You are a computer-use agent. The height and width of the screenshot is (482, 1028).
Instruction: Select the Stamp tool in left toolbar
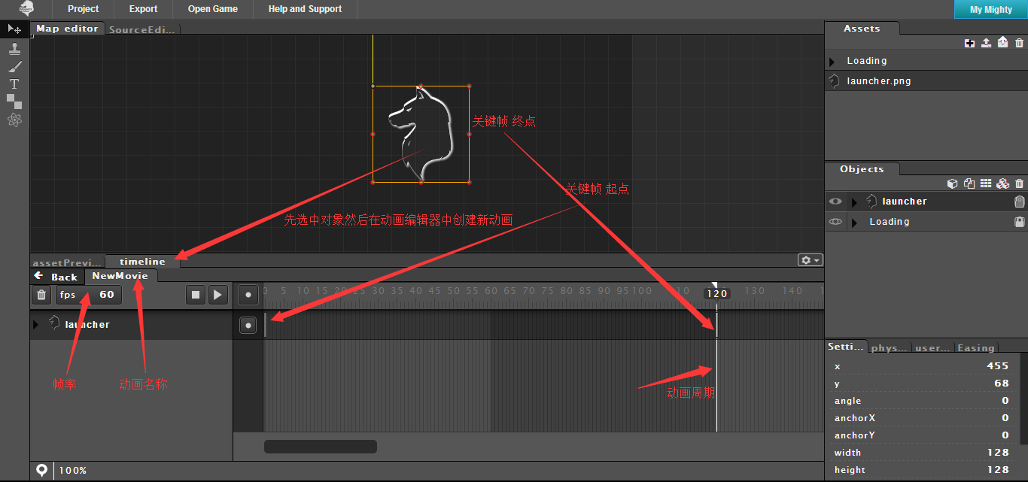coord(14,48)
